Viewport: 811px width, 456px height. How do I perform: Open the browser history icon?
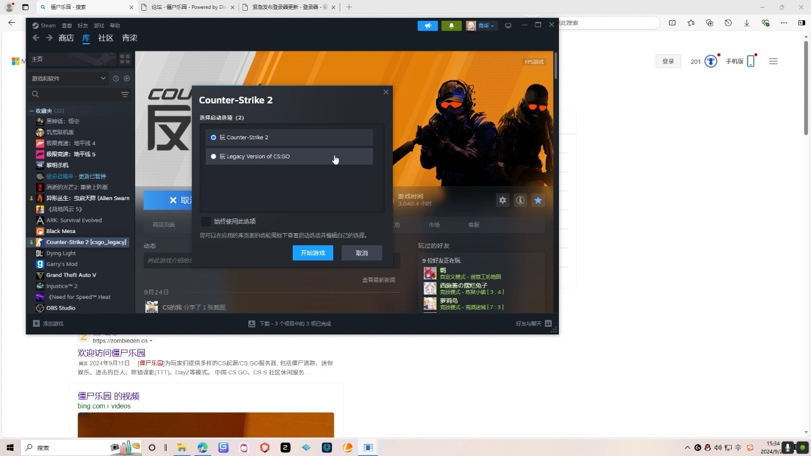728,23
